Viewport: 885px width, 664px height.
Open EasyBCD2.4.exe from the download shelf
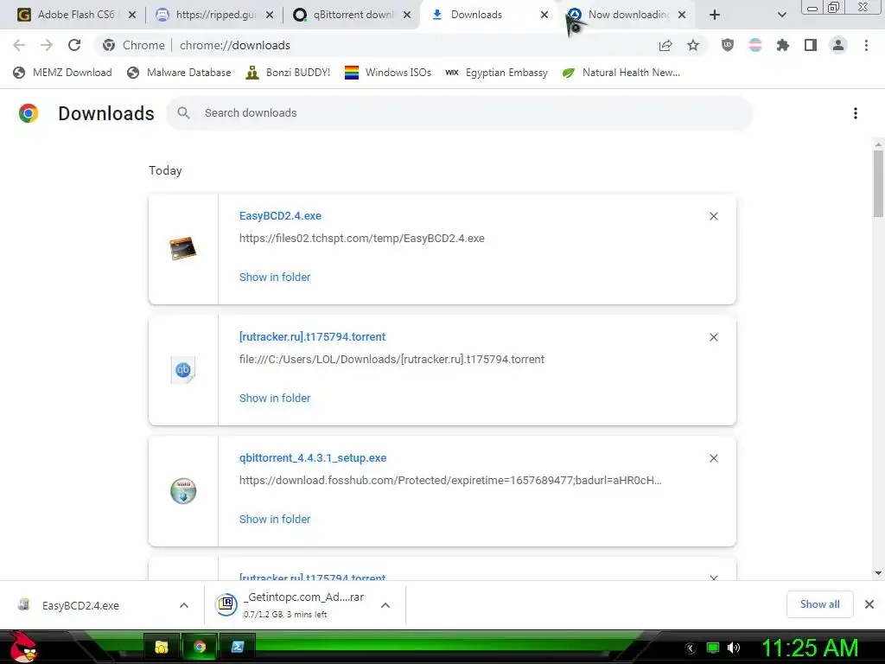point(80,605)
